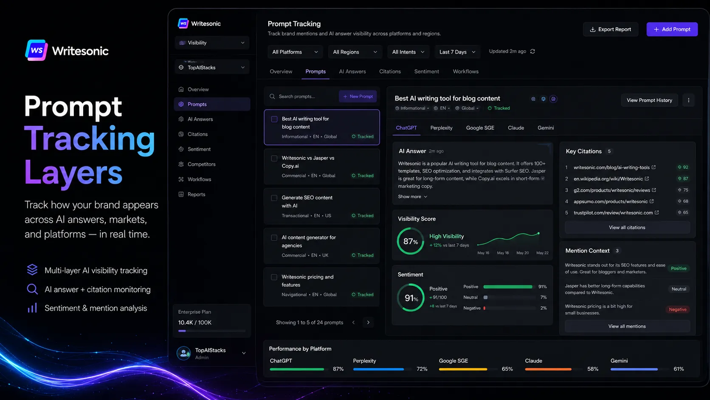Select the Google SGE platform tab

point(480,128)
